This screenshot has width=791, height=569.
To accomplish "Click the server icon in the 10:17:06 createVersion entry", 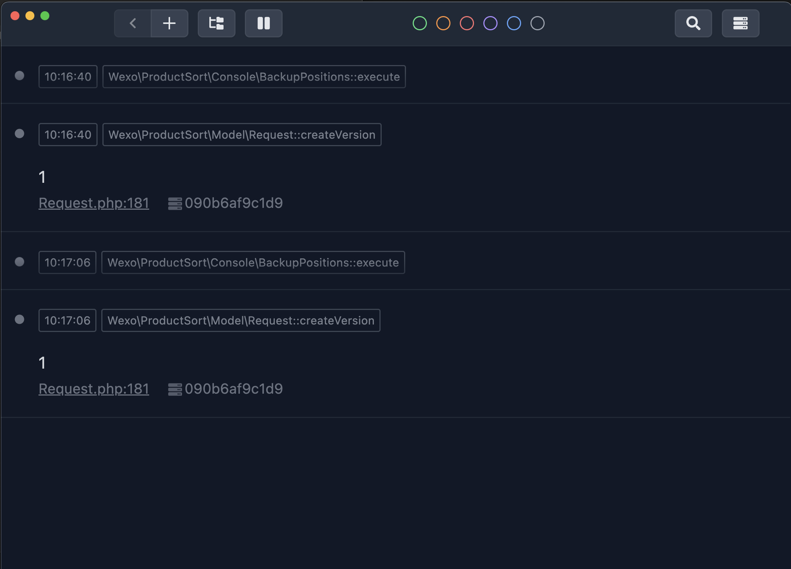I will [174, 388].
